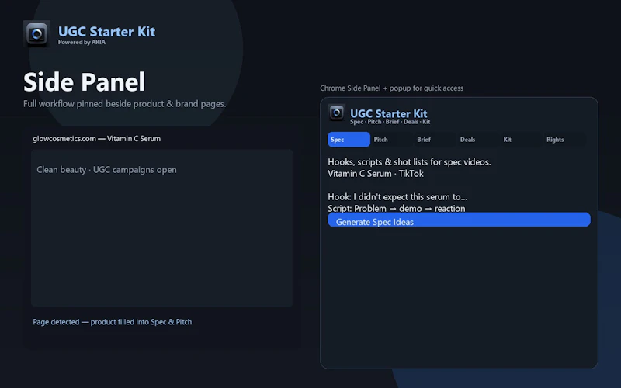This screenshot has height=388, width=621.
Task: Click 'Script: Problem → demo → reaction' line
Action: (397, 208)
